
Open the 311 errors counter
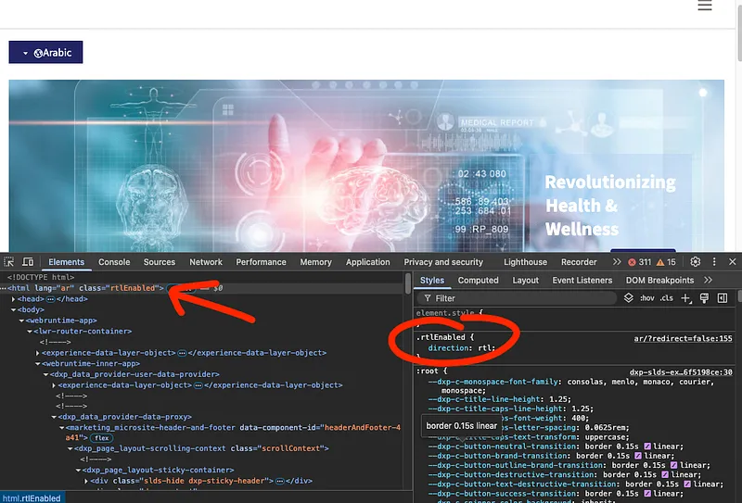click(639, 262)
